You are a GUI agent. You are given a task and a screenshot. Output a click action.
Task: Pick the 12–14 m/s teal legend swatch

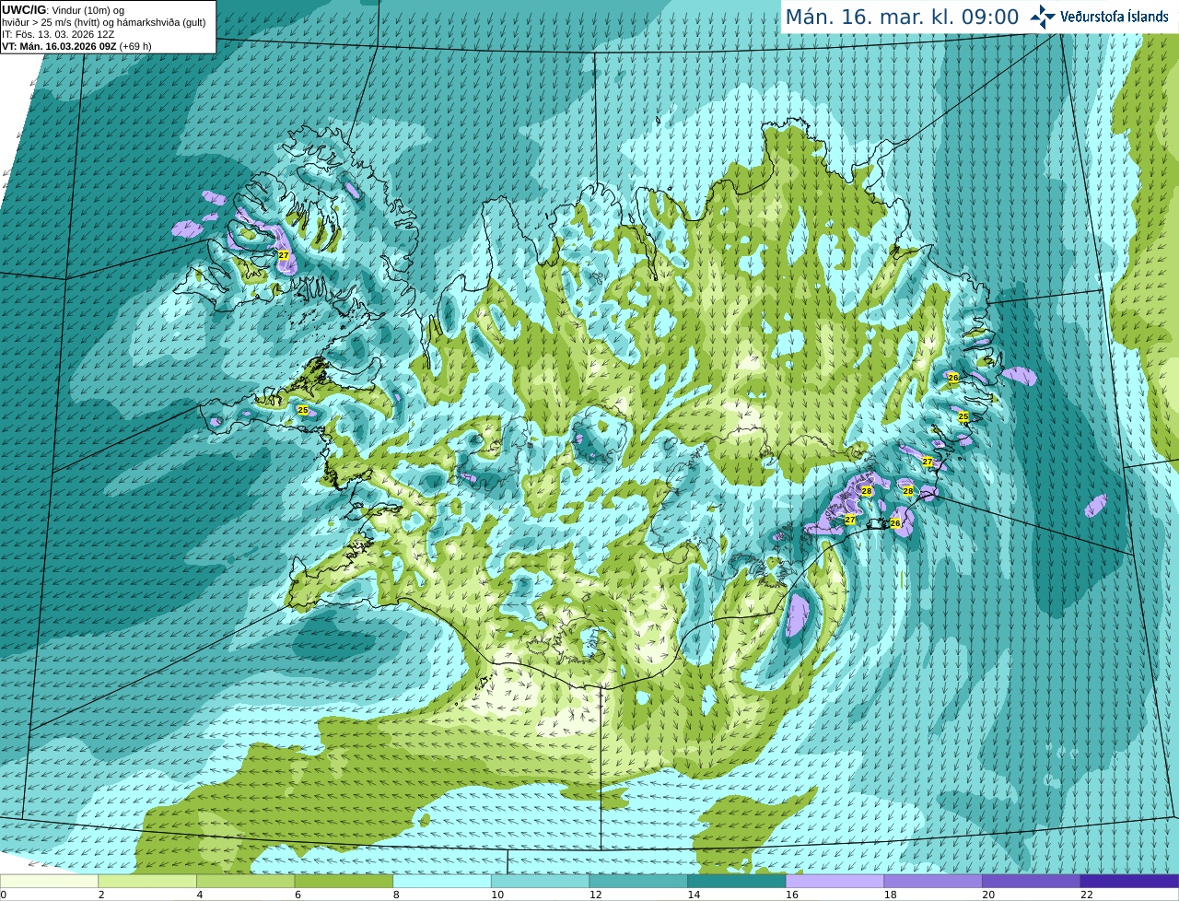pos(638,881)
